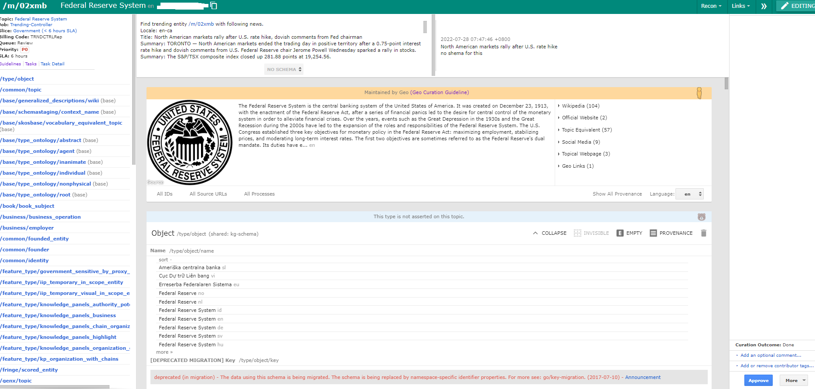Select /base/type_ontology/agent type

coord(38,151)
